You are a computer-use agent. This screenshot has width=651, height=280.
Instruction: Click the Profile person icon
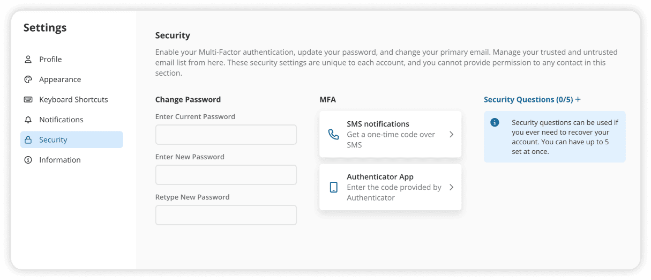28,60
